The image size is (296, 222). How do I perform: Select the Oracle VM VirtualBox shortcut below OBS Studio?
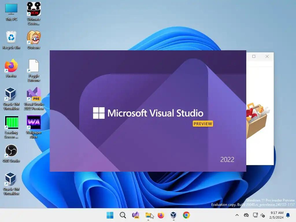tap(11, 184)
